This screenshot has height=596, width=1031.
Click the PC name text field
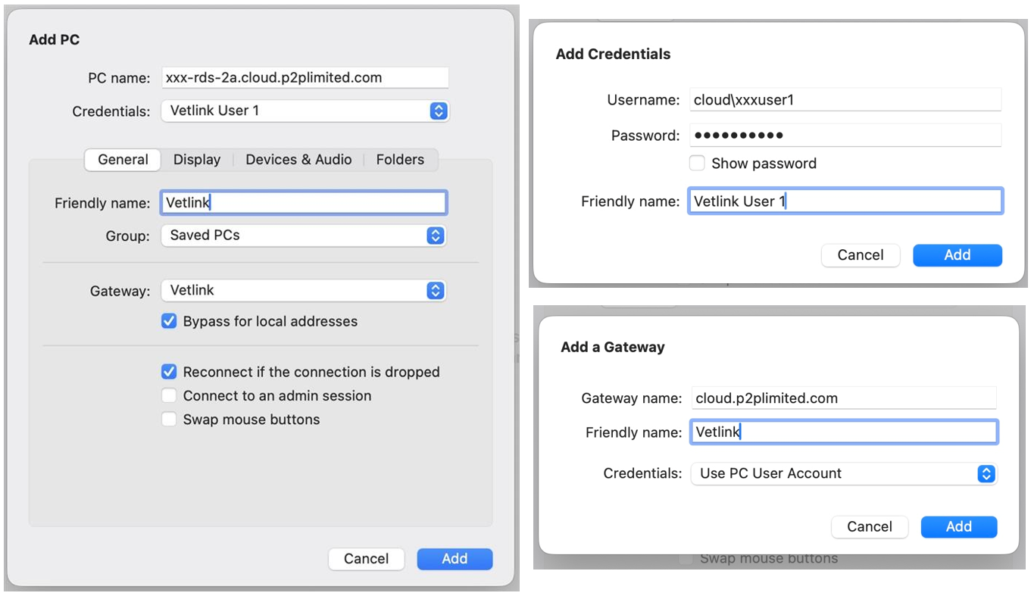[x=305, y=77]
